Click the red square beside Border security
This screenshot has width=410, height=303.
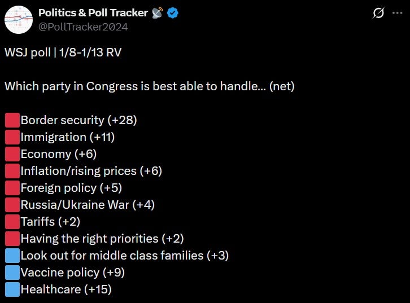point(12,120)
